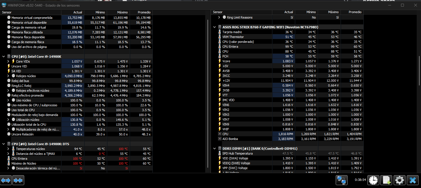This screenshot has width=421, height=188.
Task: Collapse the DDR5 DIMM [#1] group
Action: tap(214, 149)
